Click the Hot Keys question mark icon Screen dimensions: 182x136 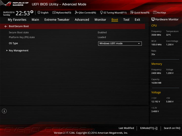tap(155, 12)
